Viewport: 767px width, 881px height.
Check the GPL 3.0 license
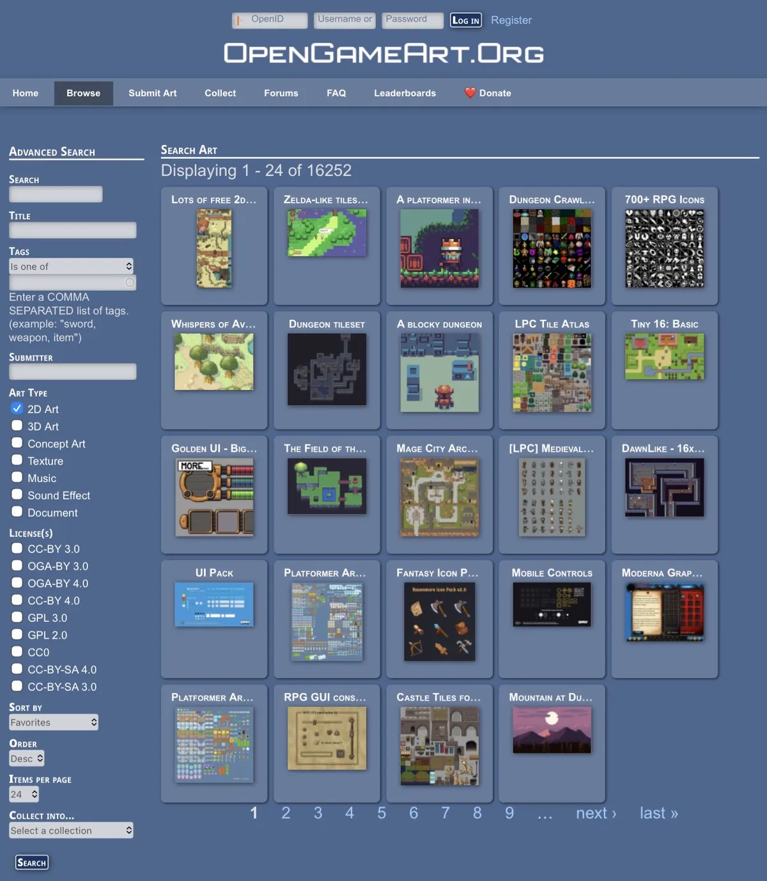(17, 617)
